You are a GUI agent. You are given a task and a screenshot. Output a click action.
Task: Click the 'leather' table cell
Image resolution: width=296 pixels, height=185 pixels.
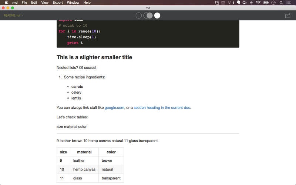tap(84, 161)
